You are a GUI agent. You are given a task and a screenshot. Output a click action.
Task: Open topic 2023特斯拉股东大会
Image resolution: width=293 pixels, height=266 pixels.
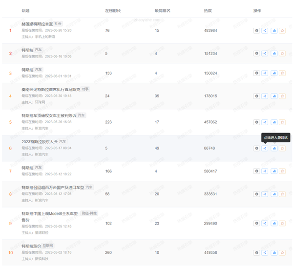(x=39, y=141)
